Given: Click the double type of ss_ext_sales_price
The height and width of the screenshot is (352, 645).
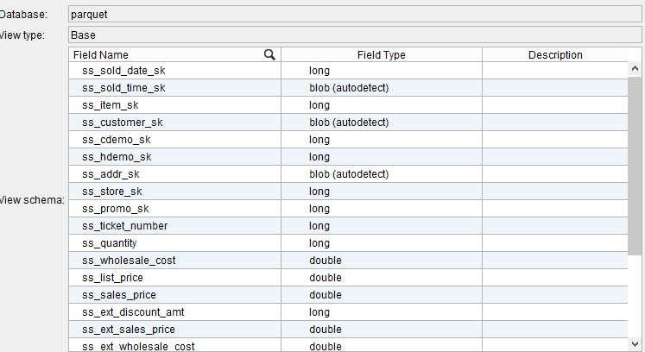Looking at the screenshot, I should coord(326,330).
